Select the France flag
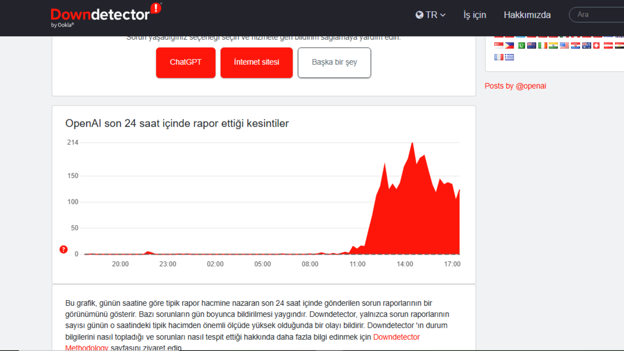 coord(499,57)
